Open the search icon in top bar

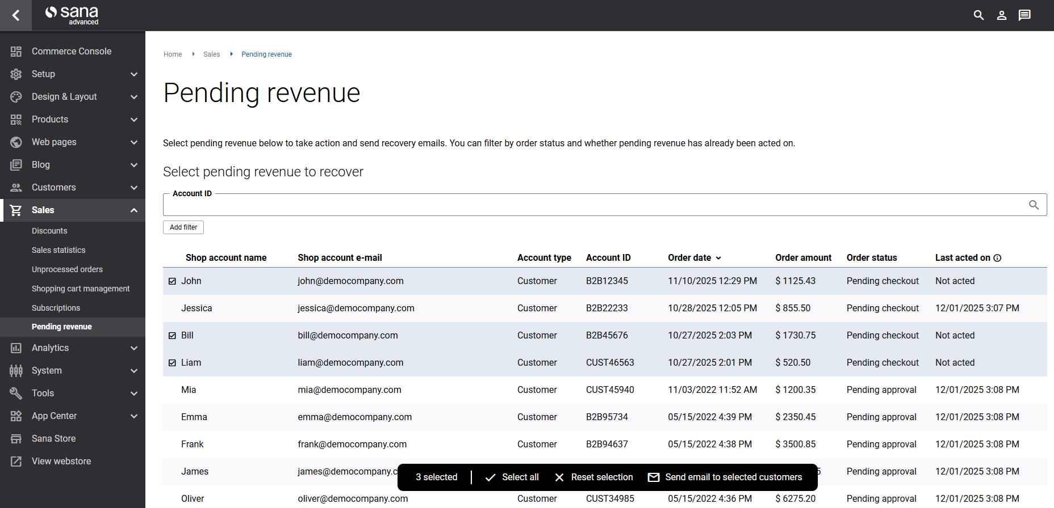point(978,15)
